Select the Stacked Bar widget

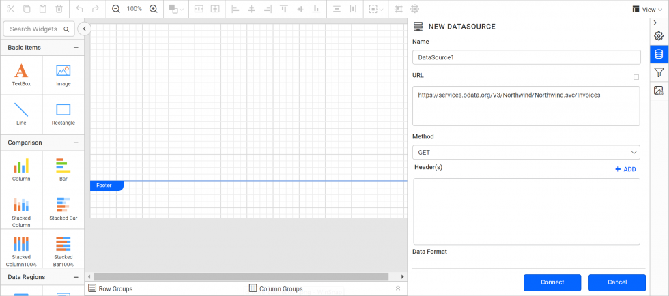(63, 209)
